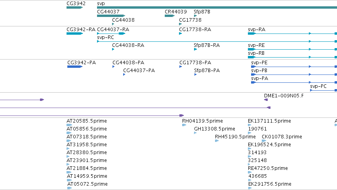
Task: Click EST RH45190.5prime
Action: pos(217,141)
